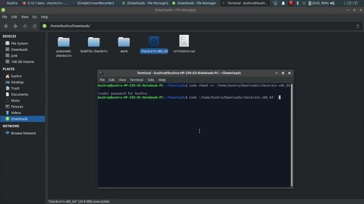Open the Terminal window File menu
364x204 pixels.
coord(102,80)
